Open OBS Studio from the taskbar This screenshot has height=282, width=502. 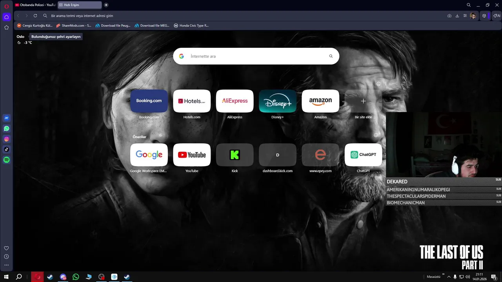(x=102, y=277)
